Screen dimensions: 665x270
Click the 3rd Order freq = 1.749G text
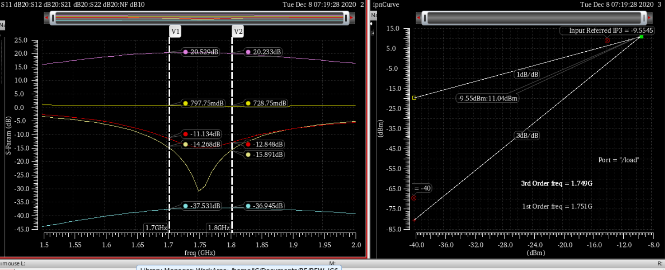[557, 183]
